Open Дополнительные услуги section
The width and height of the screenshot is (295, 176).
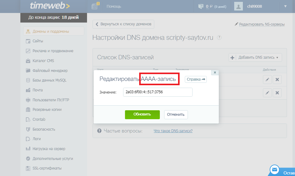(53, 158)
